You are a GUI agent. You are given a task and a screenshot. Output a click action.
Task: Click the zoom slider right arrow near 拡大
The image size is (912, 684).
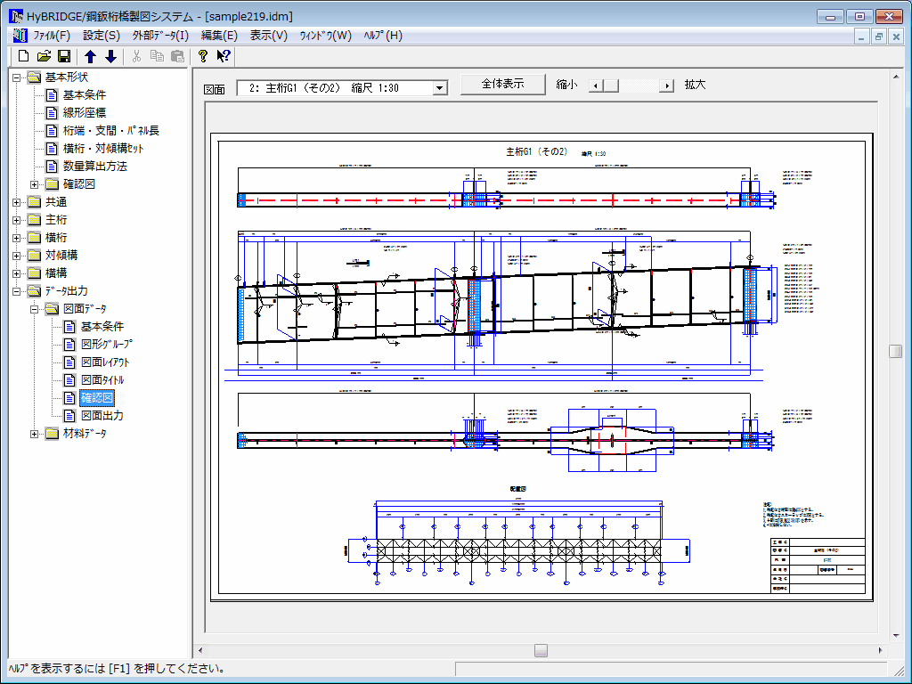[x=666, y=85]
